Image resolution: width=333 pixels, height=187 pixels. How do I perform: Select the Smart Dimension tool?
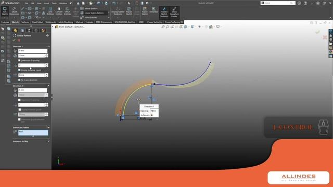coord(14,11)
